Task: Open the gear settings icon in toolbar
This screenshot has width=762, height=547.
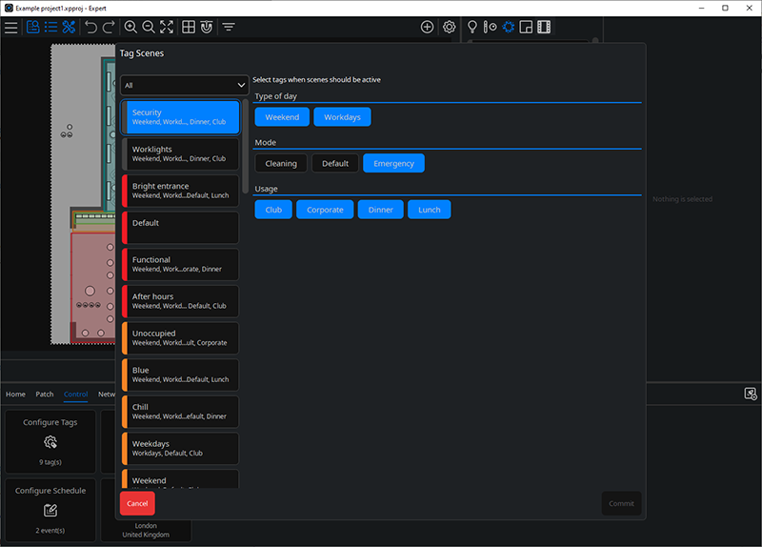Action: [x=449, y=28]
